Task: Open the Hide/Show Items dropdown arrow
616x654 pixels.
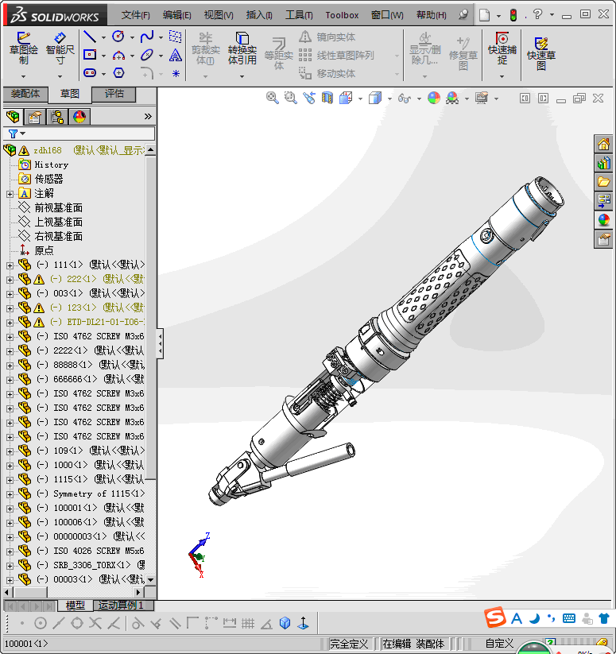Action: coord(419,99)
